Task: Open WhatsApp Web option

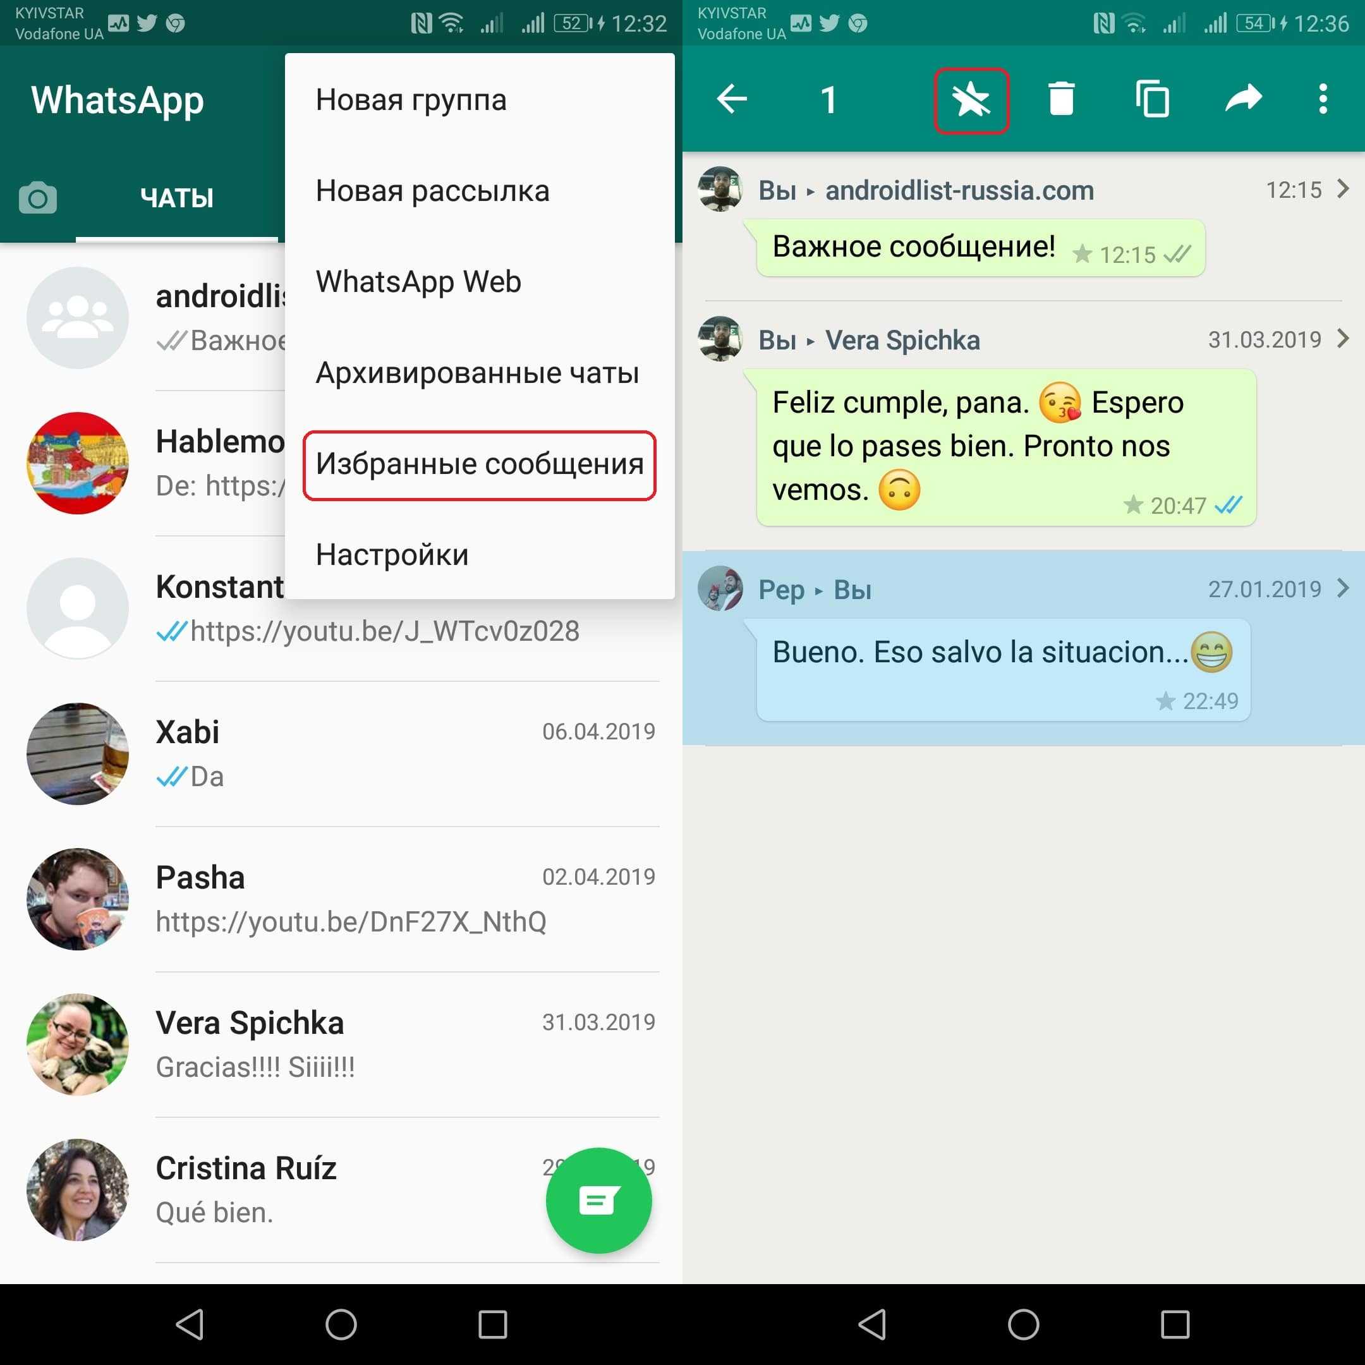Action: (x=422, y=281)
